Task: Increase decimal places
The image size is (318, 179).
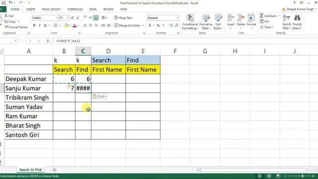Action: [x=171, y=25]
